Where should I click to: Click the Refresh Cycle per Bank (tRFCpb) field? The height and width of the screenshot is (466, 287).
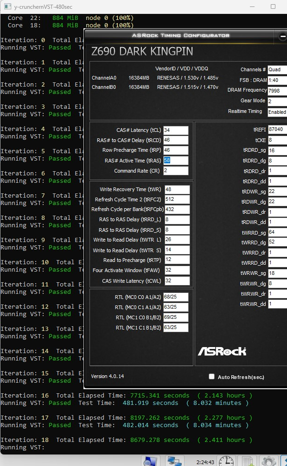(x=177, y=209)
